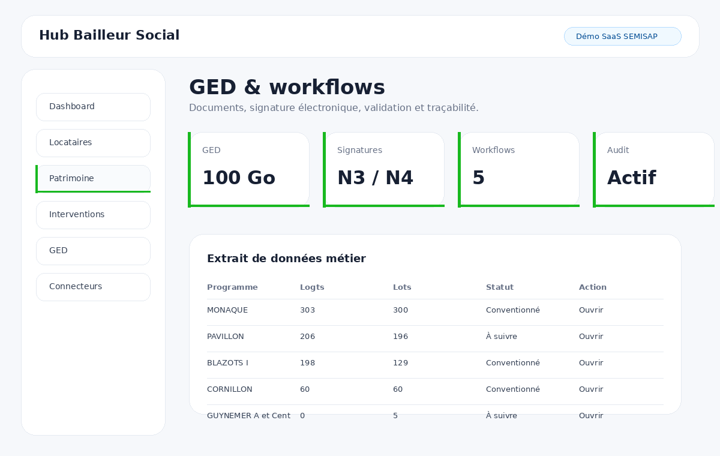The height and width of the screenshot is (456, 720).
Task: Click Ouvrir for the CORNILLON row
Action: (591, 389)
